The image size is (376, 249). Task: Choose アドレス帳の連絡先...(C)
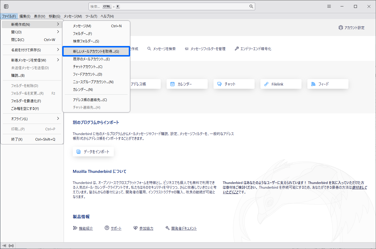pos(96,100)
